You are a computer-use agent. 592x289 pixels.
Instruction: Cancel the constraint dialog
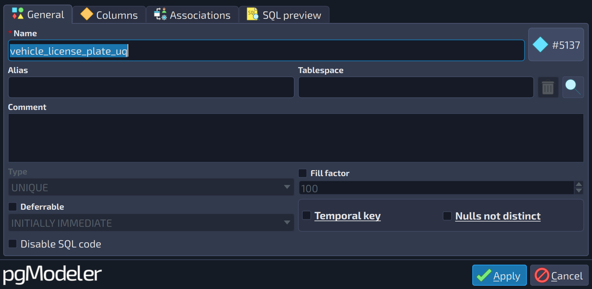click(559, 275)
